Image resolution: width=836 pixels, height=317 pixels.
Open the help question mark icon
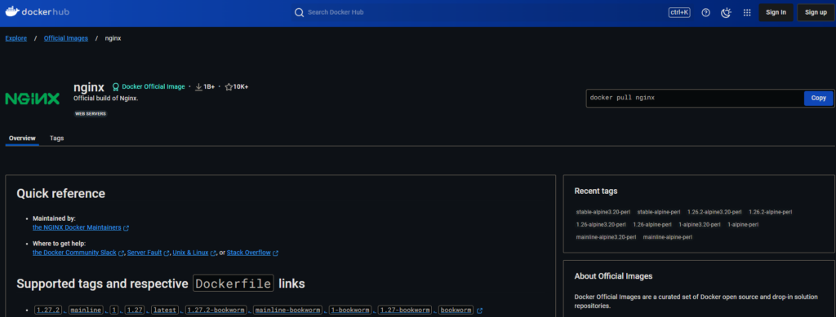(706, 13)
